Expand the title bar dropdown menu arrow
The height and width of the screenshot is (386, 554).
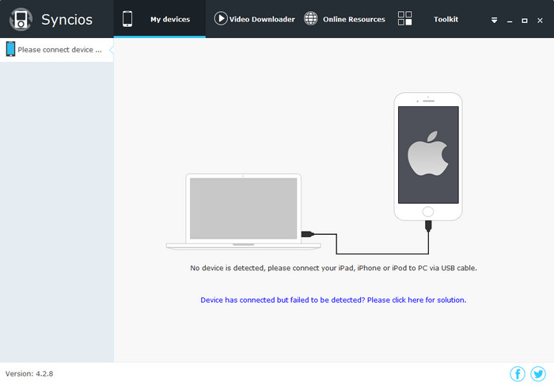[x=494, y=20]
